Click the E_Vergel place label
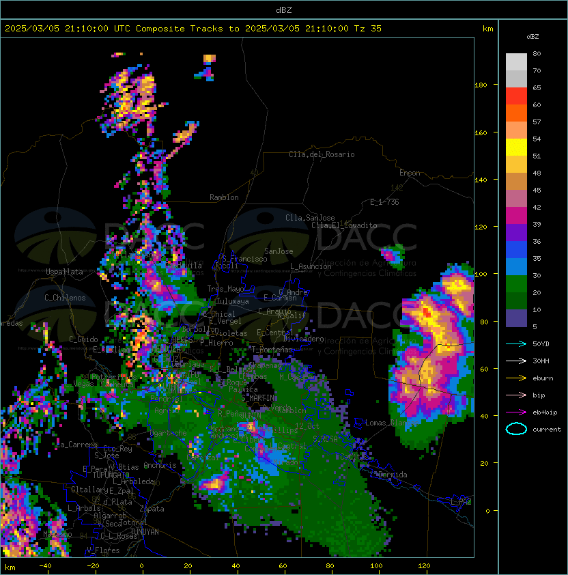 click(x=225, y=321)
